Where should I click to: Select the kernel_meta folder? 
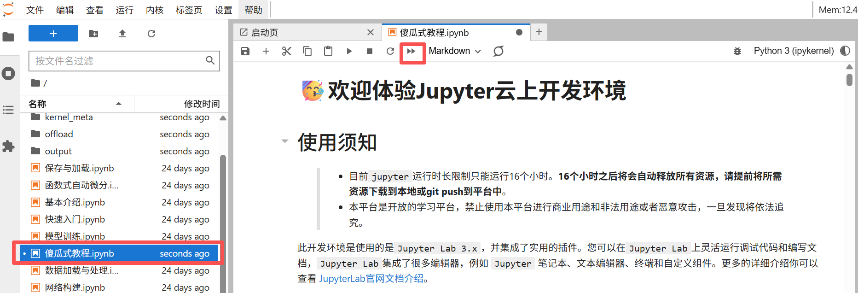120,117
